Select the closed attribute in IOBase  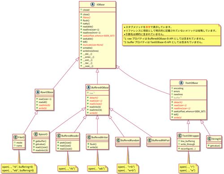pyautogui.click(x=86, y=10)
